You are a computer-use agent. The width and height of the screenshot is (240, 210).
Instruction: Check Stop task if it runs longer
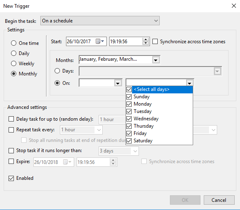(11, 150)
